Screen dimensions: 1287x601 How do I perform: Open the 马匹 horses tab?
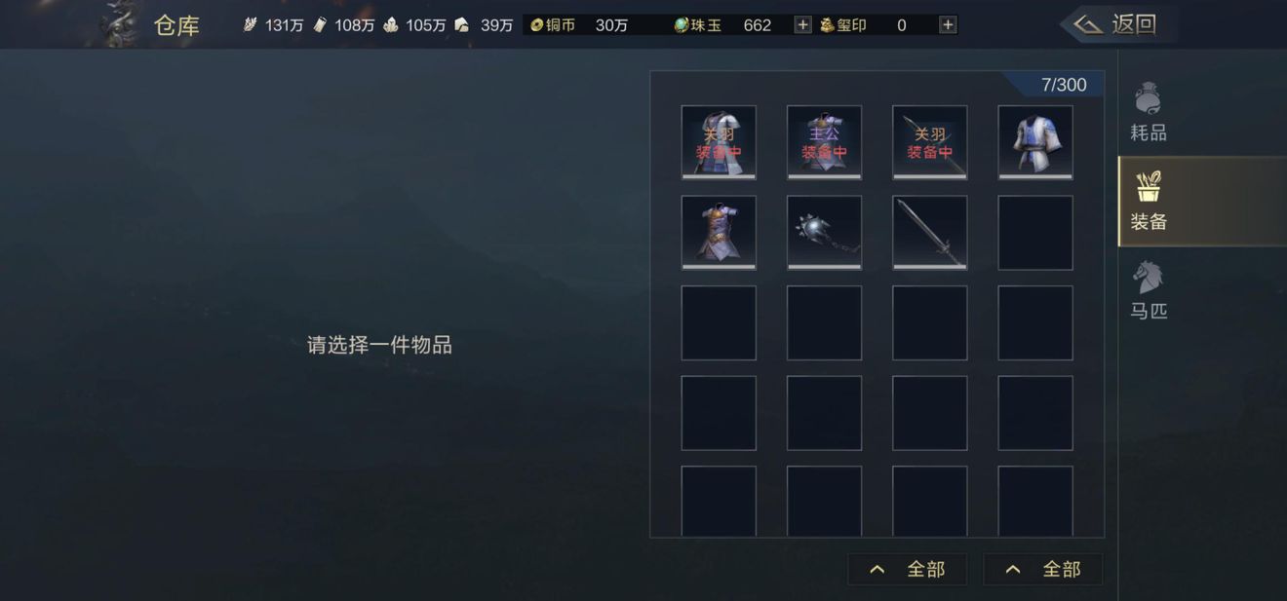[1149, 290]
